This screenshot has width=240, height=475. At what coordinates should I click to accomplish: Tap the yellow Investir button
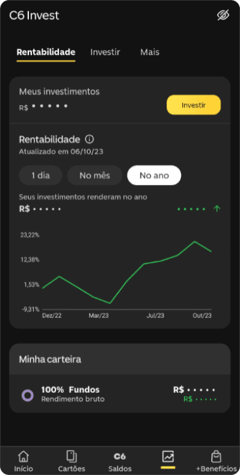coord(194,105)
